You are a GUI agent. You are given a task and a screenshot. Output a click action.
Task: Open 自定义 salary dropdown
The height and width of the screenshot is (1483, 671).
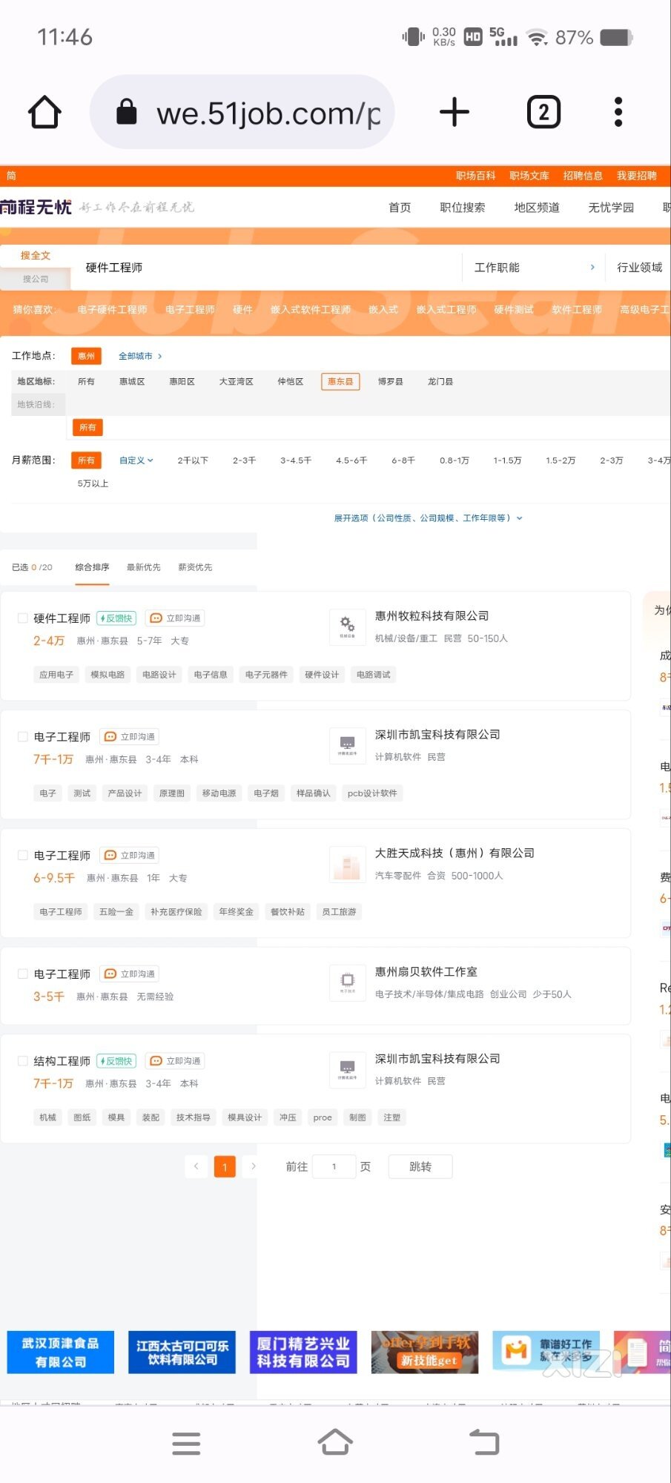tap(136, 460)
